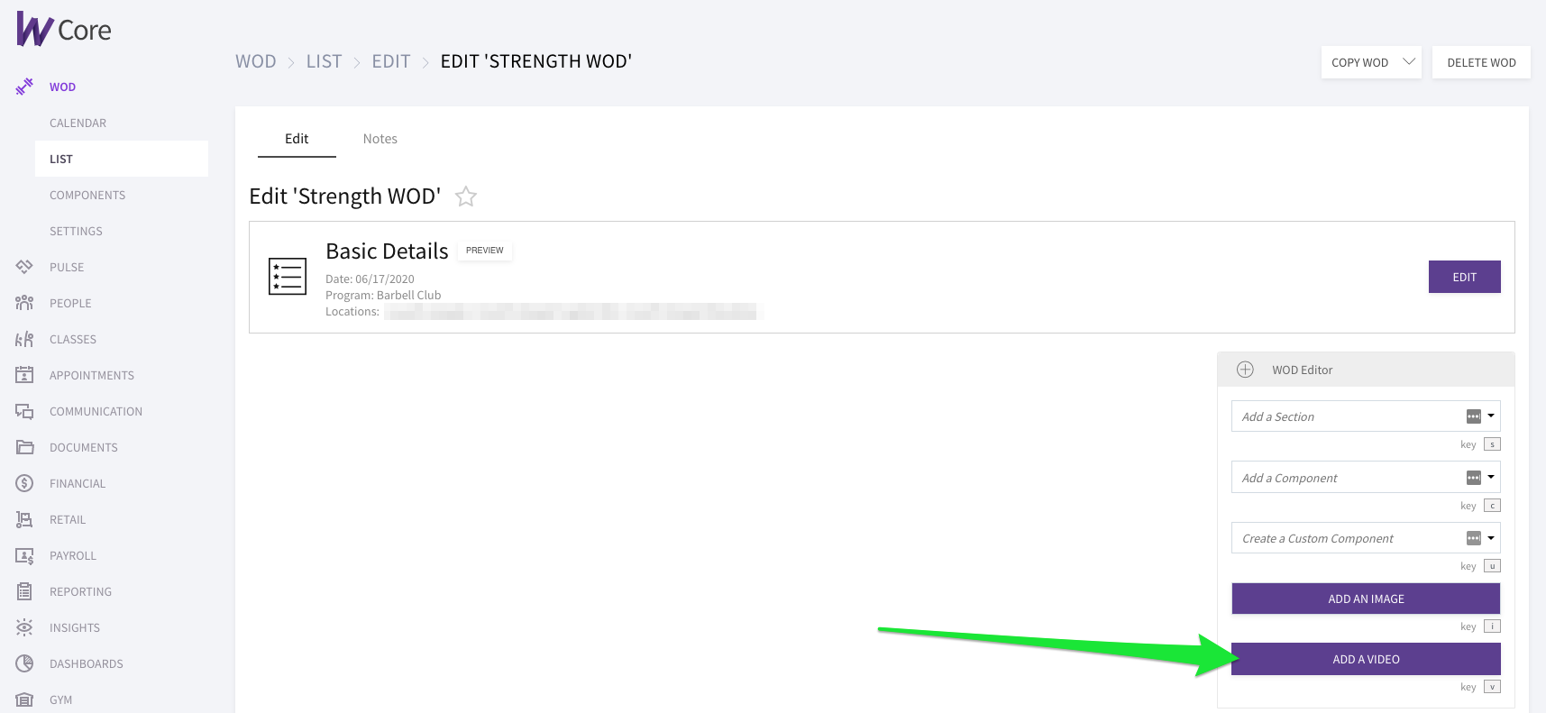Select Calendar in the WOD submenu
This screenshot has width=1546, height=713.
pyautogui.click(x=78, y=123)
